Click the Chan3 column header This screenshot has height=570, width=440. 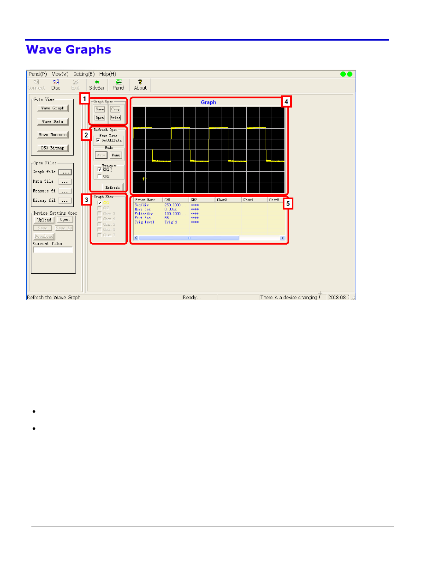(228, 200)
